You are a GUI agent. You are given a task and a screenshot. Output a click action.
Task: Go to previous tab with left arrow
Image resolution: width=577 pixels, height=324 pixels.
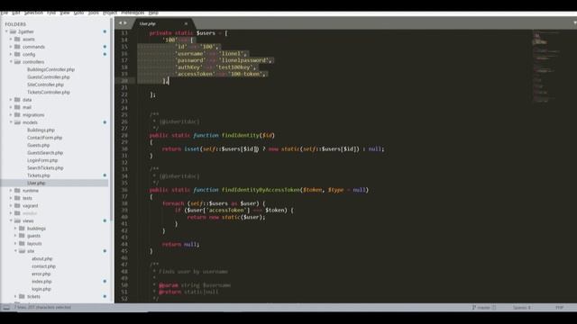click(120, 23)
